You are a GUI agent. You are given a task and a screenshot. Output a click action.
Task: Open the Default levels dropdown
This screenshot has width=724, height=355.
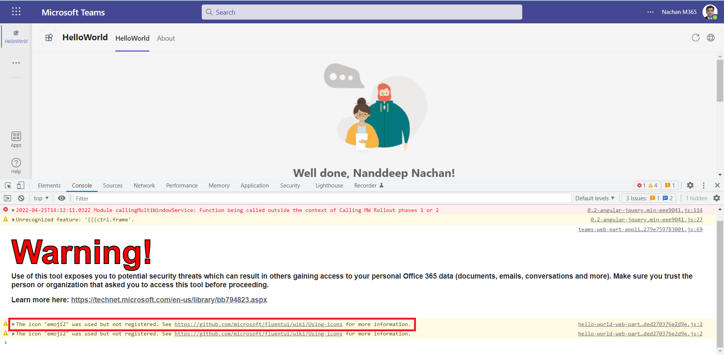pyautogui.click(x=595, y=198)
